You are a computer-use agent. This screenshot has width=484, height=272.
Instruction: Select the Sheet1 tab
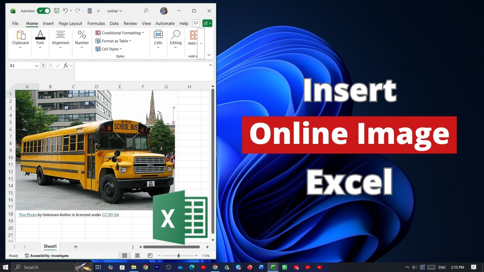click(50, 246)
